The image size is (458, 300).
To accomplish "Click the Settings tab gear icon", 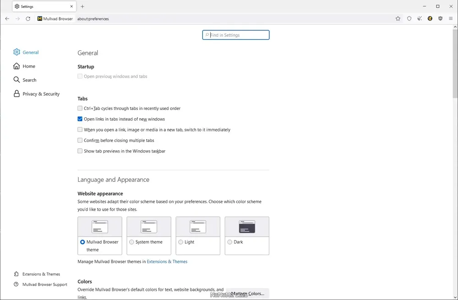I will click(17, 6).
